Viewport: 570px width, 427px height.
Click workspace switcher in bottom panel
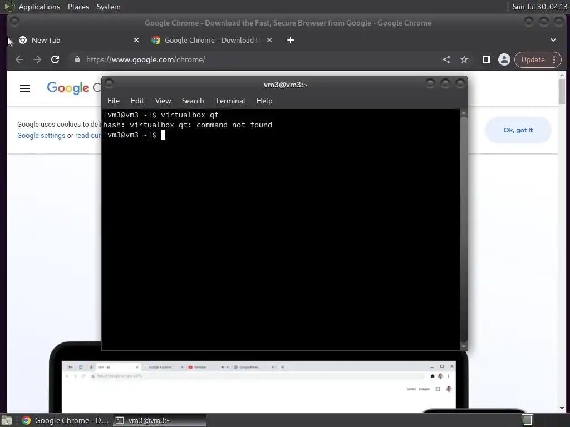[527, 420]
